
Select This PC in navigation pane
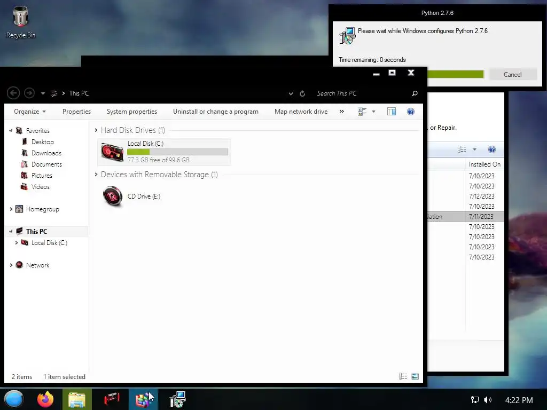36,232
